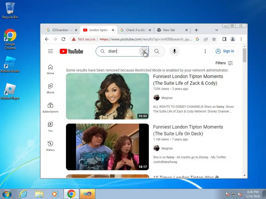Open YouTube settings three-dot menu
This screenshot has height=199, width=266.
click(x=205, y=51)
